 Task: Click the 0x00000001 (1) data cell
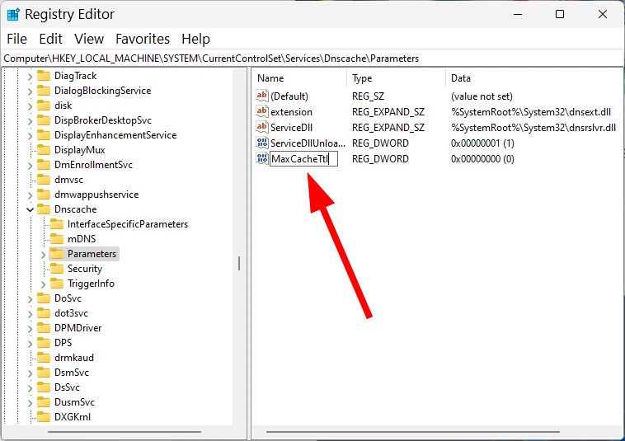[x=482, y=143]
